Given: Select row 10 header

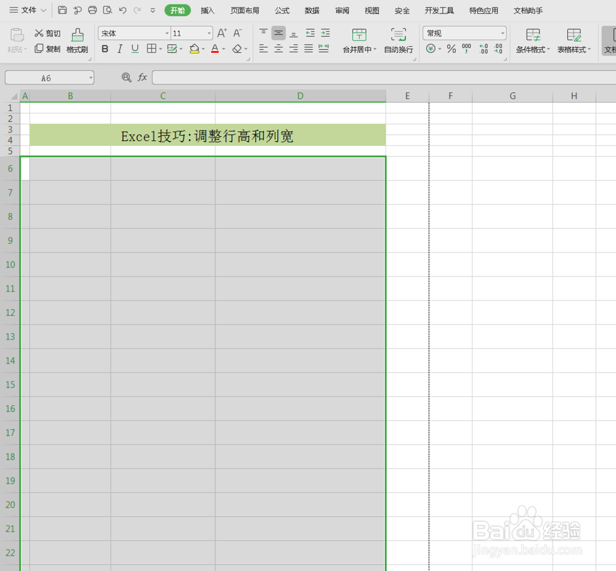Looking at the screenshot, I should coord(10,264).
